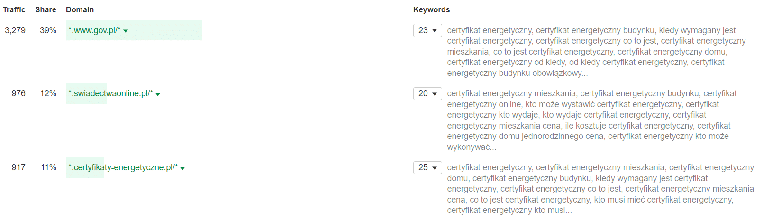Click the keyword list text in gov.pl row
This screenshot has height=221, width=763.
[x=596, y=52]
